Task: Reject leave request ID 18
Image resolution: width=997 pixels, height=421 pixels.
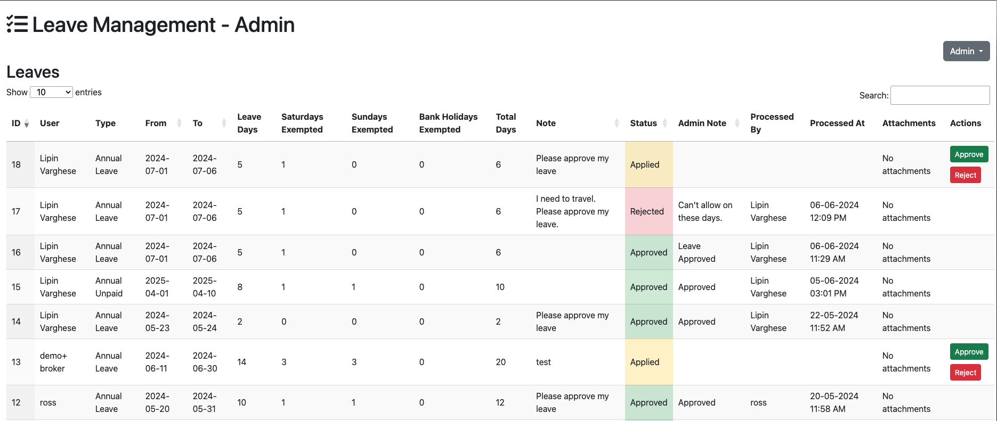Action: [x=965, y=175]
